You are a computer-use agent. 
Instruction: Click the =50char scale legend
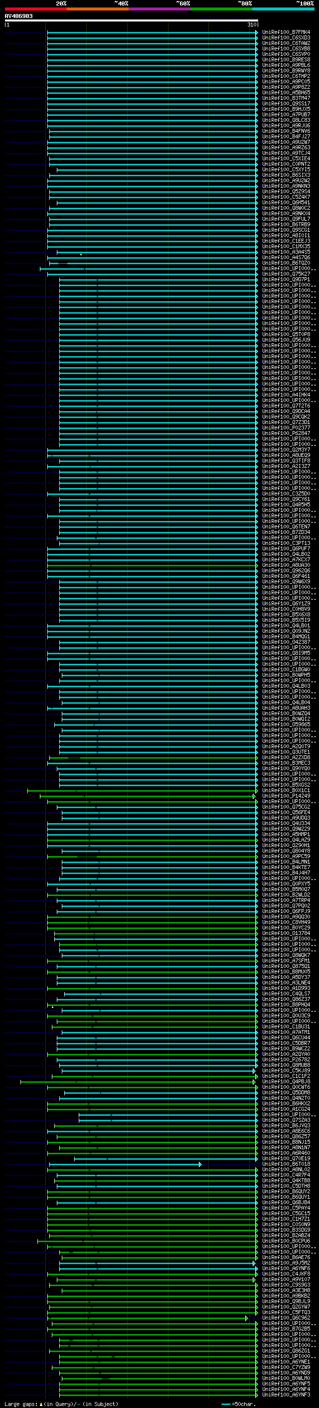238,1404
